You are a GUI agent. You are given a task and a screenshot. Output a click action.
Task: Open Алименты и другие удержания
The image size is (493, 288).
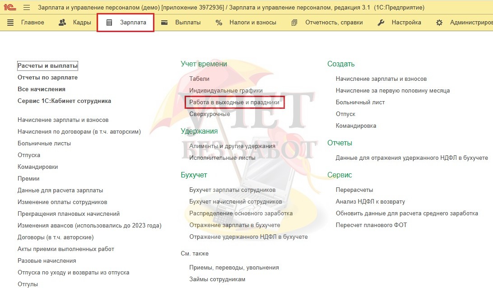pyautogui.click(x=232, y=146)
